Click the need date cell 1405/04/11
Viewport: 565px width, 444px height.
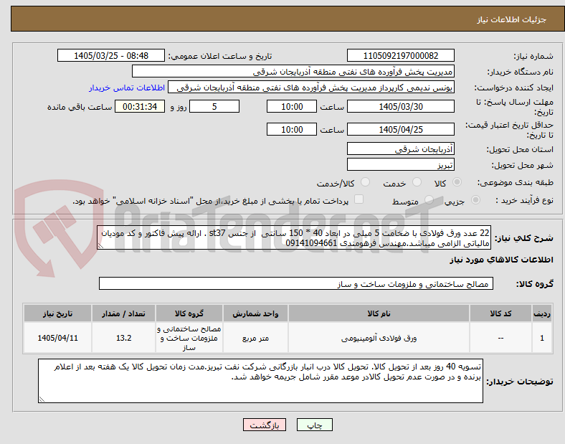point(57,338)
